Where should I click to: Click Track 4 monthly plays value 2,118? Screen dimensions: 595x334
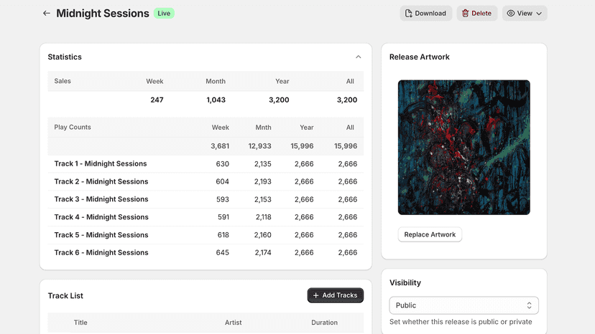(263, 217)
